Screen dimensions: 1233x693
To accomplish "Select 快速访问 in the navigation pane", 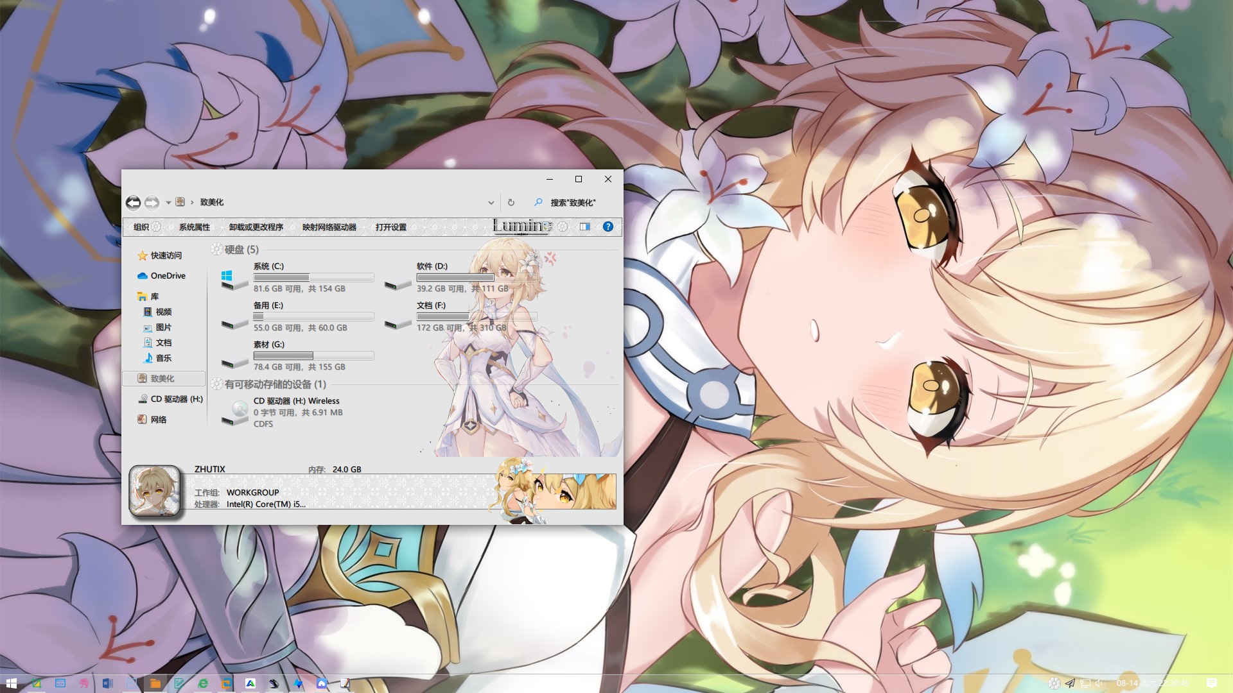I will click(x=160, y=255).
